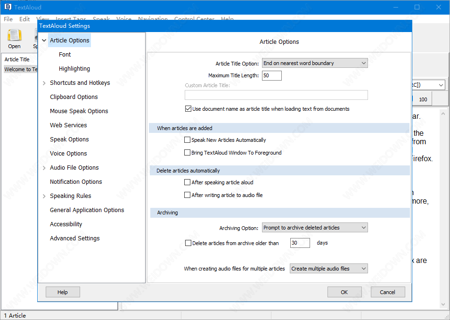Expand the Speaking Rules node
The image size is (450, 320).
[x=44, y=196]
